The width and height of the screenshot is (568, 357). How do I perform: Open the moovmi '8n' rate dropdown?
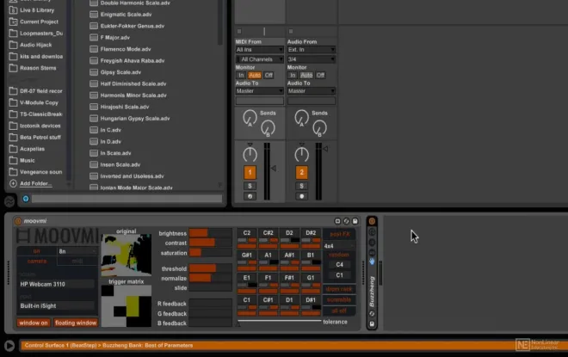[x=77, y=251]
